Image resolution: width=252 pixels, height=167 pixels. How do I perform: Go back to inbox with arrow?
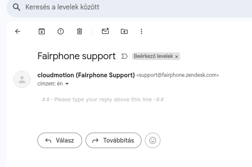(18, 31)
